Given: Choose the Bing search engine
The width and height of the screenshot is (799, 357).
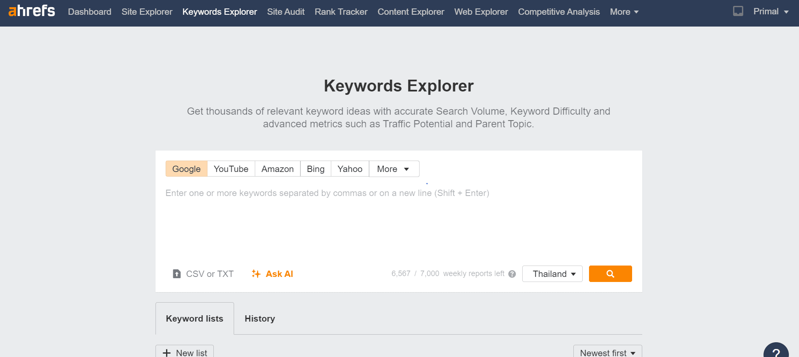Looking at the screenshot, I should coord(316,169).
